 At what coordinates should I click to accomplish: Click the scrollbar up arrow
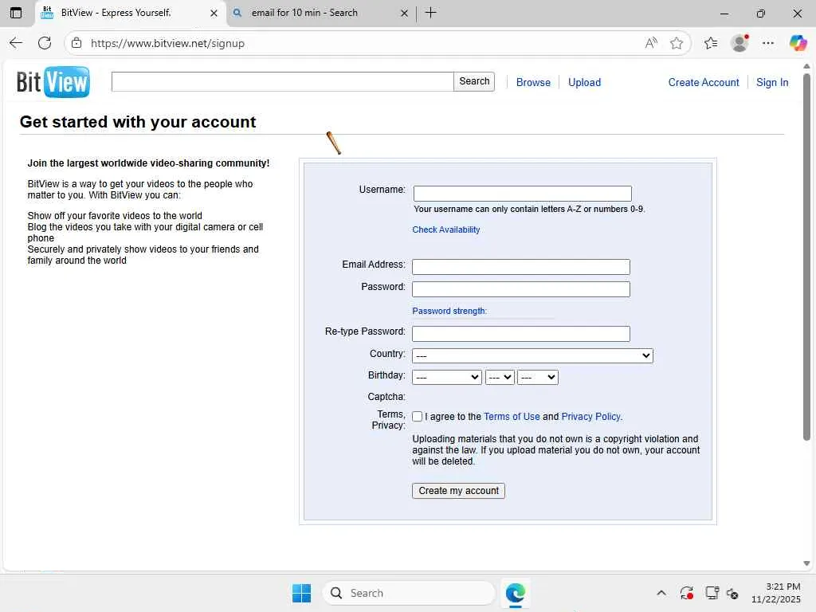(x=806, y=66)
